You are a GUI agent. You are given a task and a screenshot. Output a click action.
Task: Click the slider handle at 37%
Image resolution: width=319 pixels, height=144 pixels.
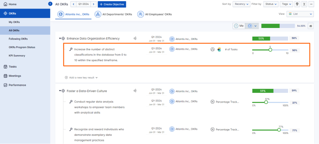point(266,102)
